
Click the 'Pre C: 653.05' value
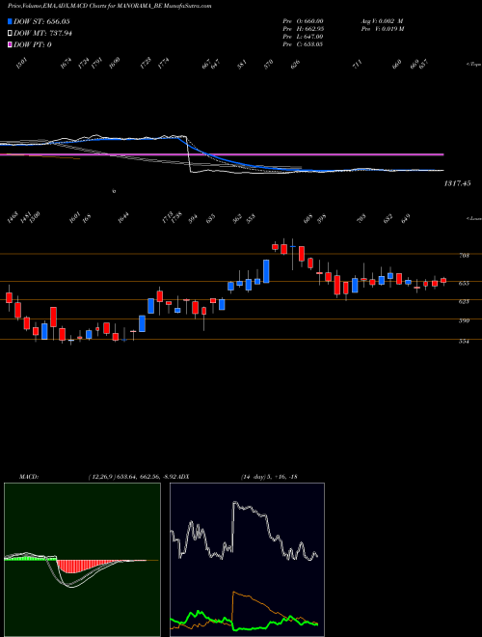coord(303,44)
